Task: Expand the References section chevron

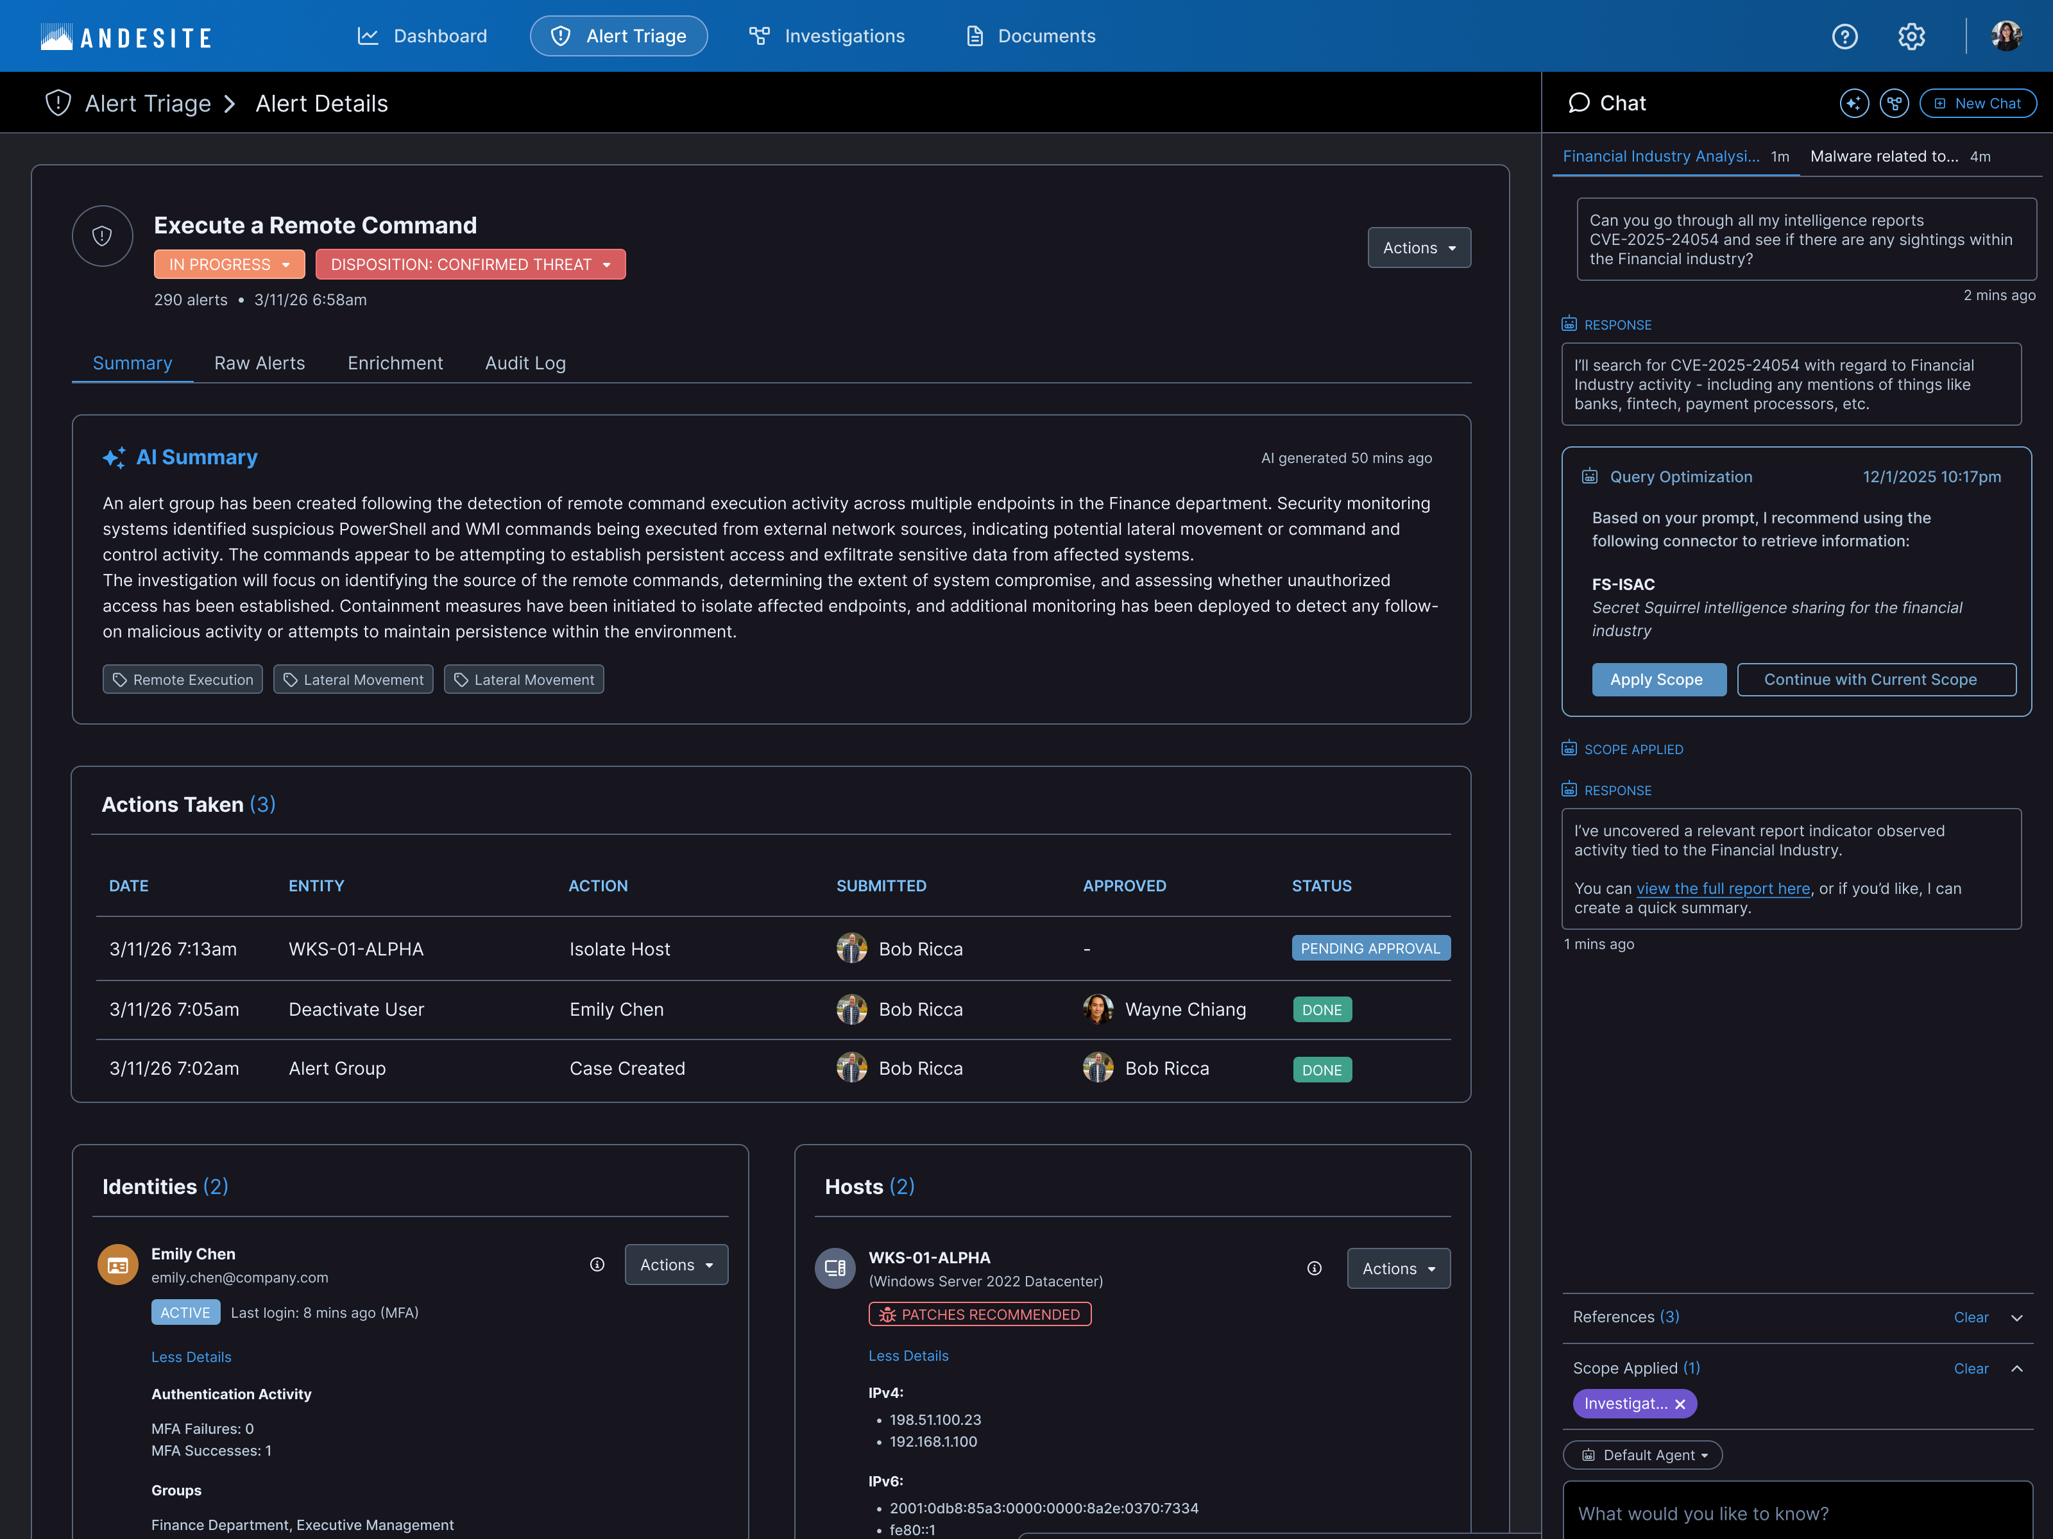Action: pyautogui.click(x=2017, y=1317)
